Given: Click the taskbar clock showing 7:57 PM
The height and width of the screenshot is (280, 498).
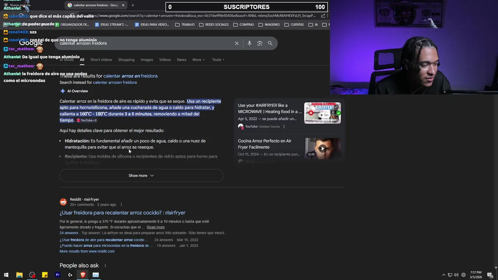Looking at the screenshot, I should tap(475, 275).
